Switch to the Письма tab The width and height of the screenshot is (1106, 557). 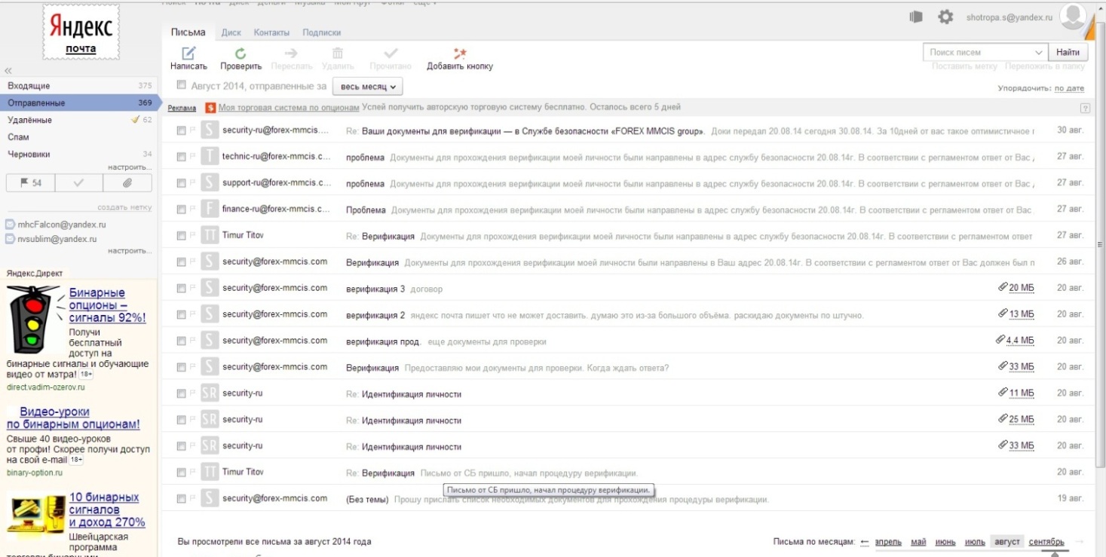(188, 32)
